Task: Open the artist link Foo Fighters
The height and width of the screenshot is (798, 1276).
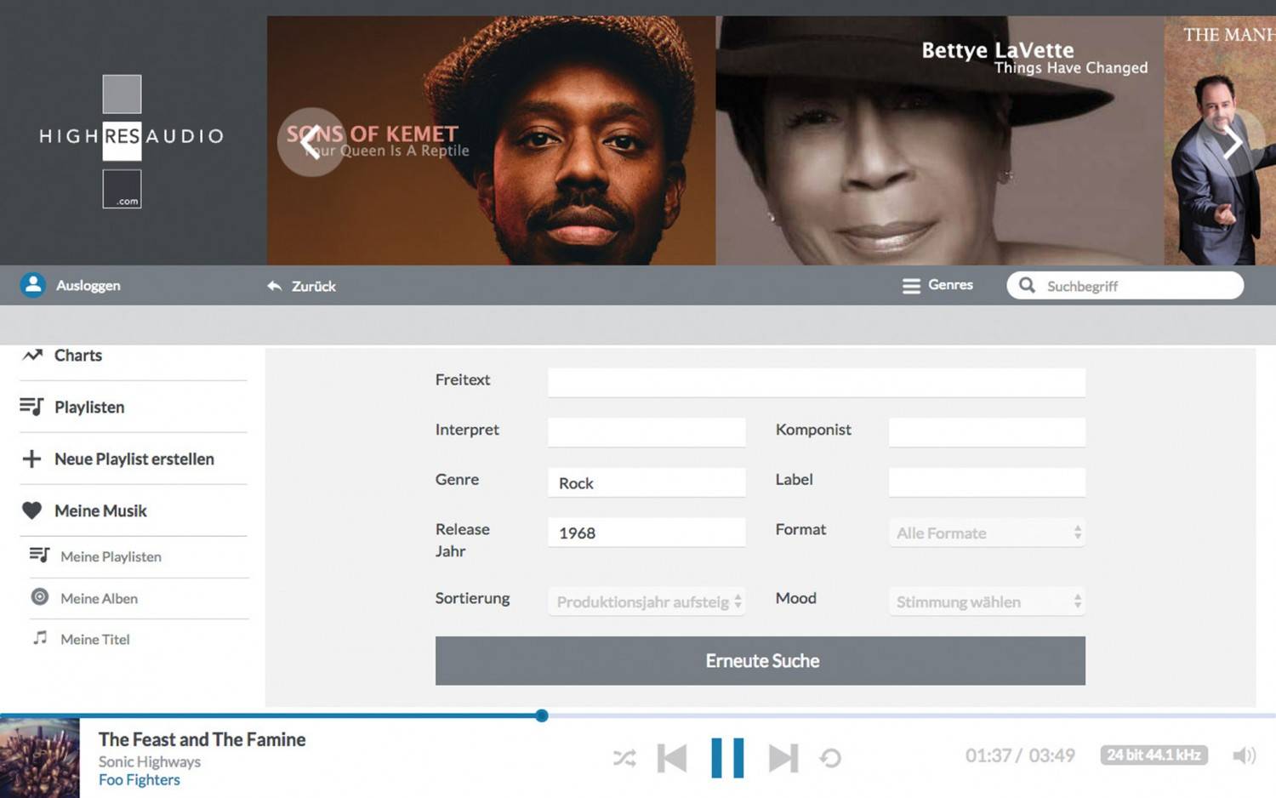Action: point(140,780)
